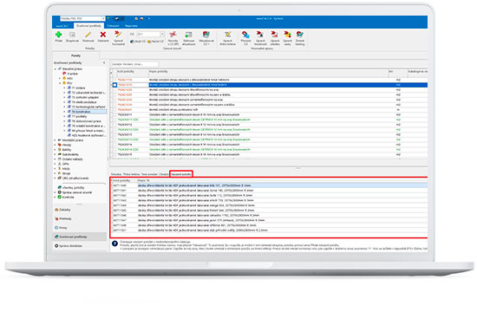Screen dimensions: 477x331
Task: Collapse the Oceňovací podklady panel with the arrow button
Action: (104, 62)
